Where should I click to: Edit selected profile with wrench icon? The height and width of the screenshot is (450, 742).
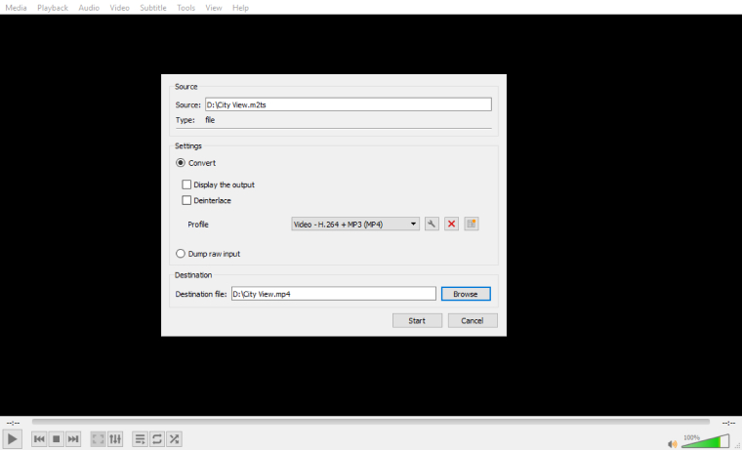pyautogui.click(x=432, y=224)
